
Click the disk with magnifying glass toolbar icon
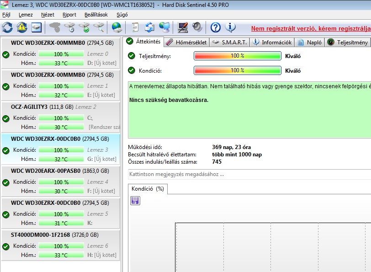(x=99, y=27)
